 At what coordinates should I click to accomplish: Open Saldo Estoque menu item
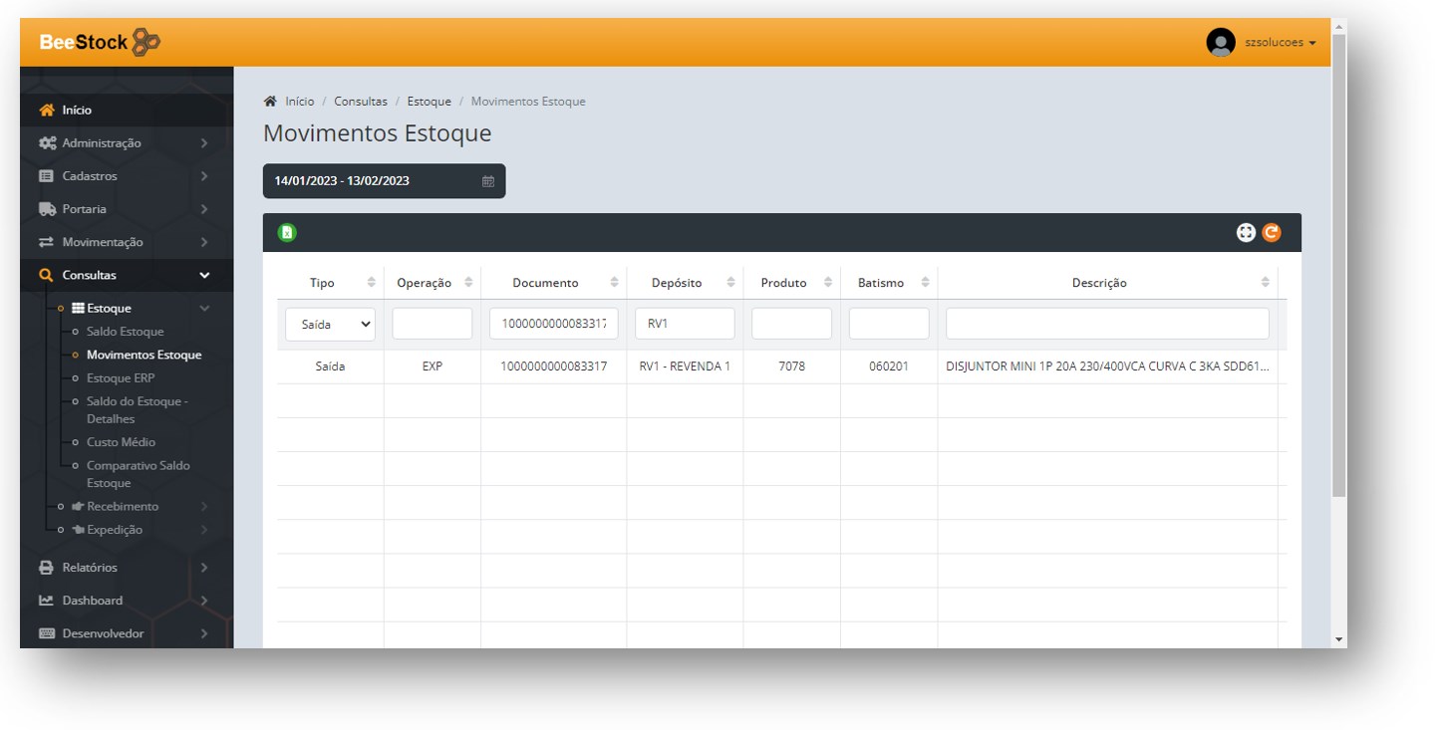[125, 332]
